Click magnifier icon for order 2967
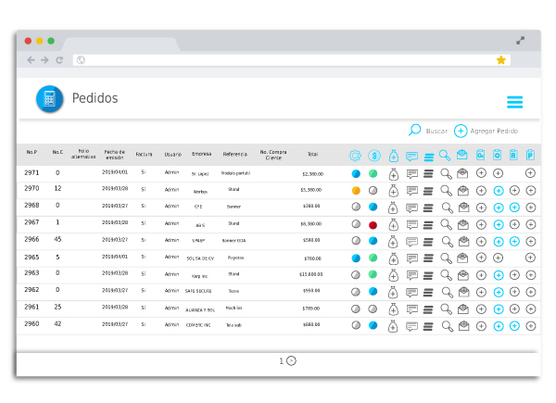Viewport: 556px width, 403px height. [x=446, y=223]
